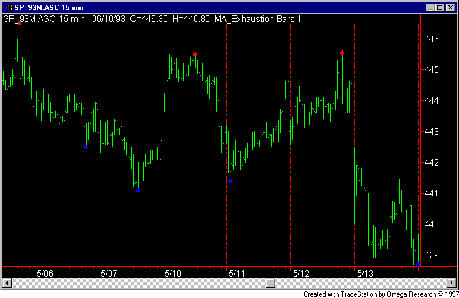Click the MA_Exhaustion Bars 1 label
The width and height of the screenshot is (459, 298).
coord(258,20)
